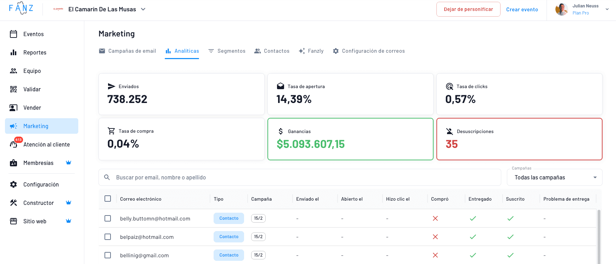
Task: Click the 15/2 campaign chip for belly.buttomn@hotmail.com
Action: [258, 218]
